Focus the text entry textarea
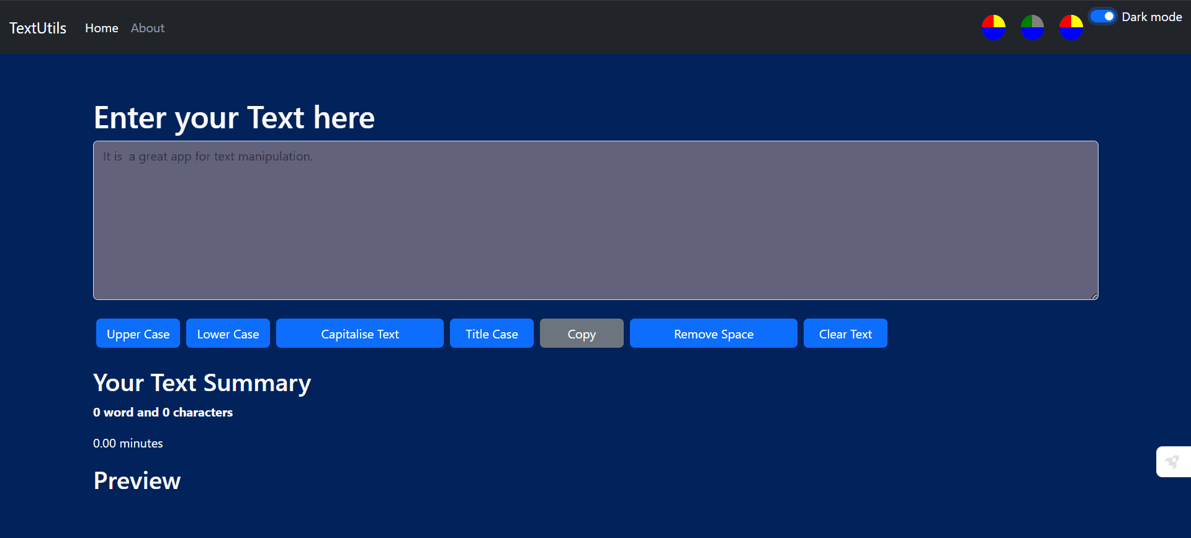The width and height of the screenshot is (1191, 538). click(595, 221)
